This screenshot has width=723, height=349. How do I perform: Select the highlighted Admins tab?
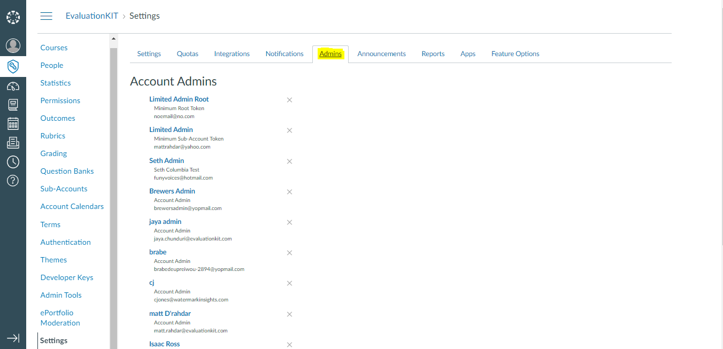[330, 54]
